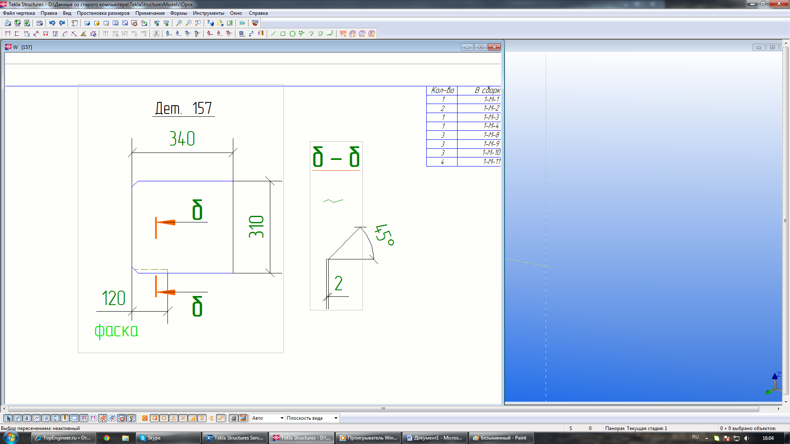This screenshot has width=790, height=444.
Task: Toggle the select text filter switch
Action: coord(27,418)
